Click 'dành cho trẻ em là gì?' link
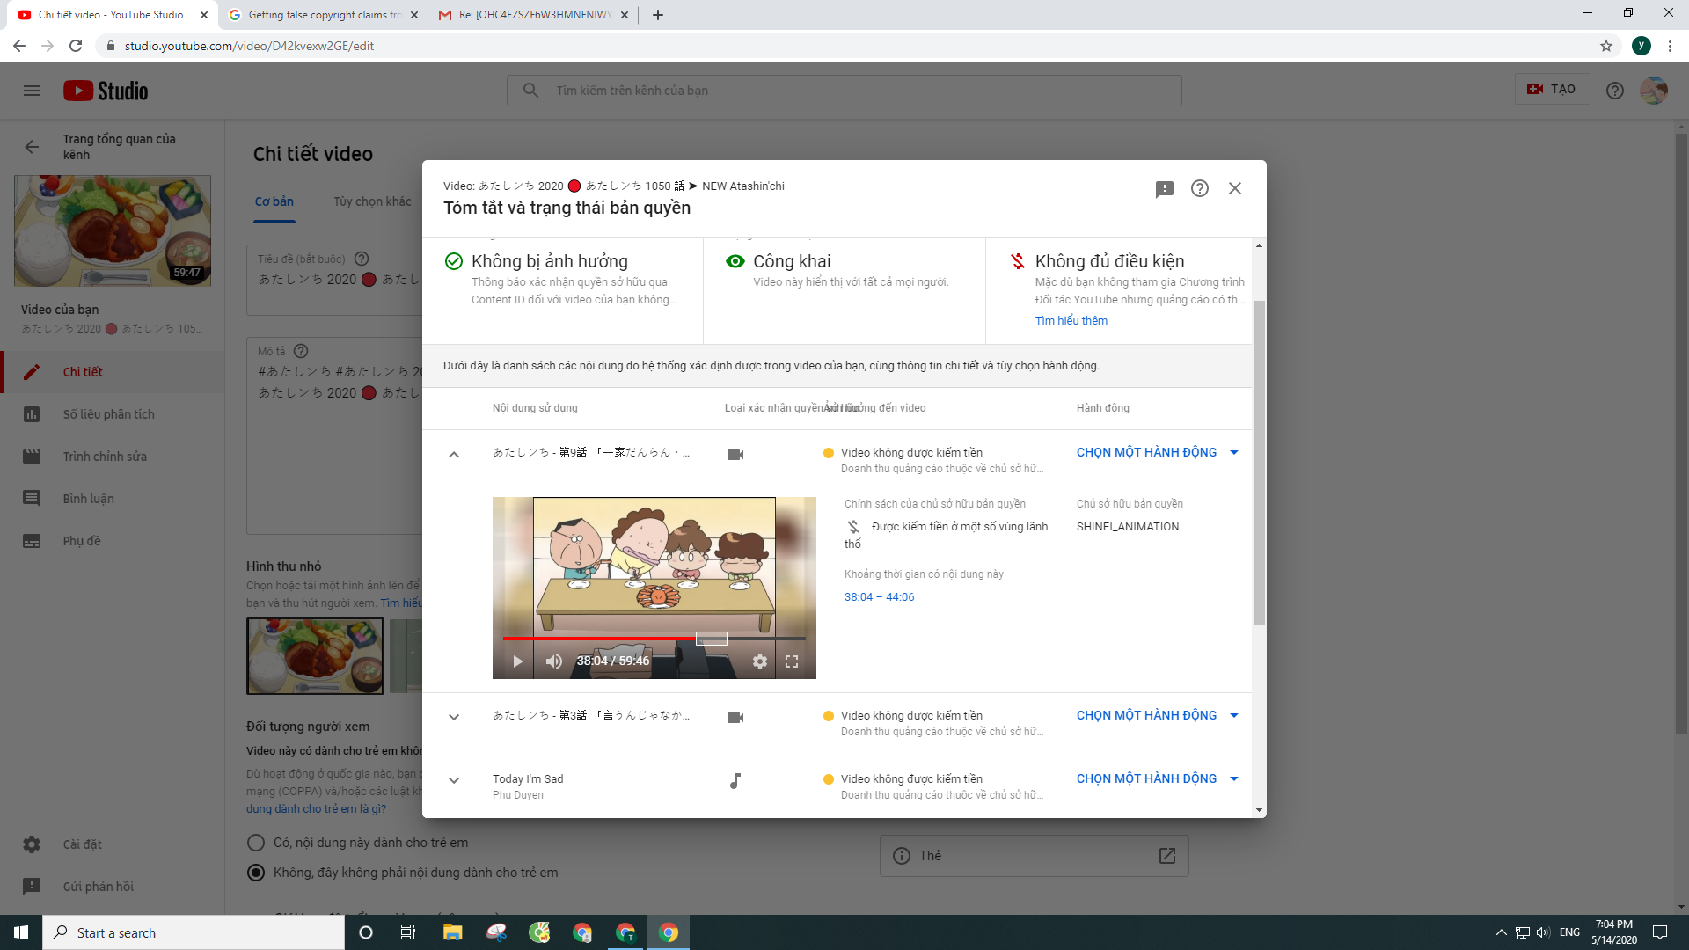This screenshot has width=1689, height=950. (x=316, y=809)
